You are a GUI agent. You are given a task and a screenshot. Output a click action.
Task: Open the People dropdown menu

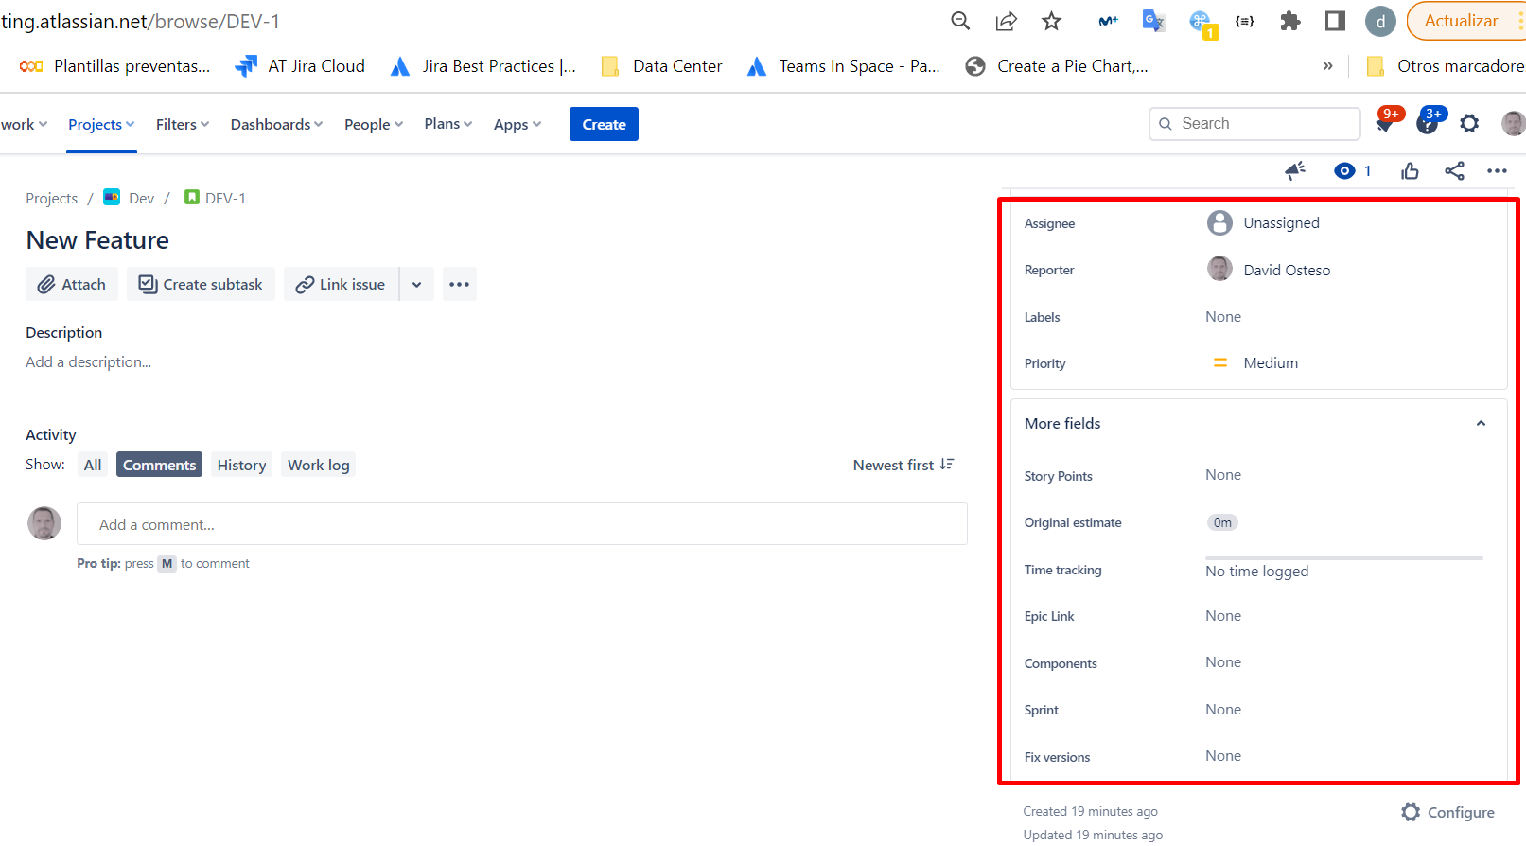(374, 124)
